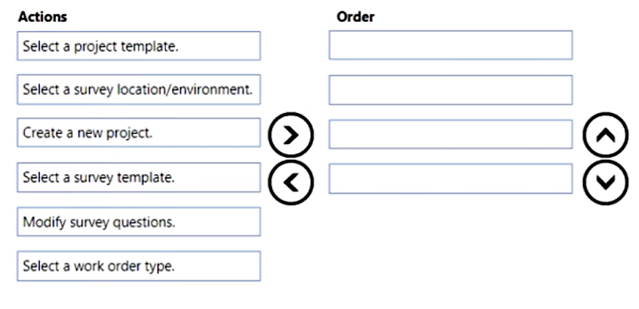Use the circled downward chevron button
Image resolution: width=639 pixels, height=309 pixels.
pyautogui.click(x=606, y=182)
